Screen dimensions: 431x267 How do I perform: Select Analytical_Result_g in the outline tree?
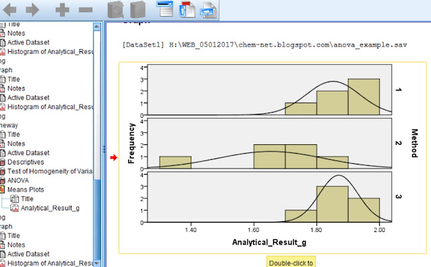click(x=50, y=208)
